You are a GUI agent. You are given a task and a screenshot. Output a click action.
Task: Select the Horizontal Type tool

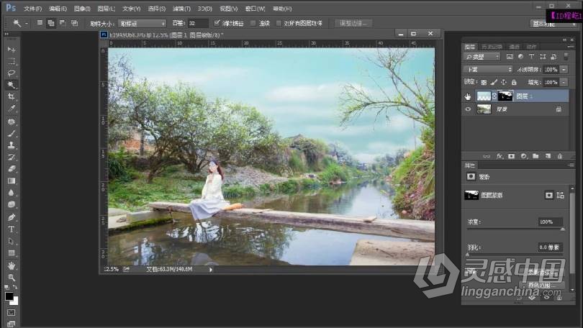(x=11, y=229)
